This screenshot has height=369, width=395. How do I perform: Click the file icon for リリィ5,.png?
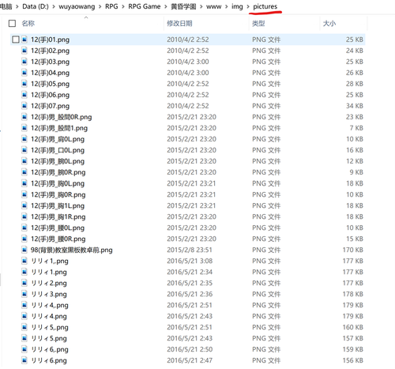coord(24,327)
